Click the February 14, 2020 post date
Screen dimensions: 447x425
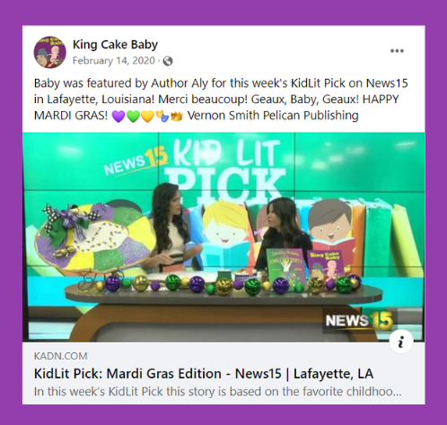pos(114,61)
